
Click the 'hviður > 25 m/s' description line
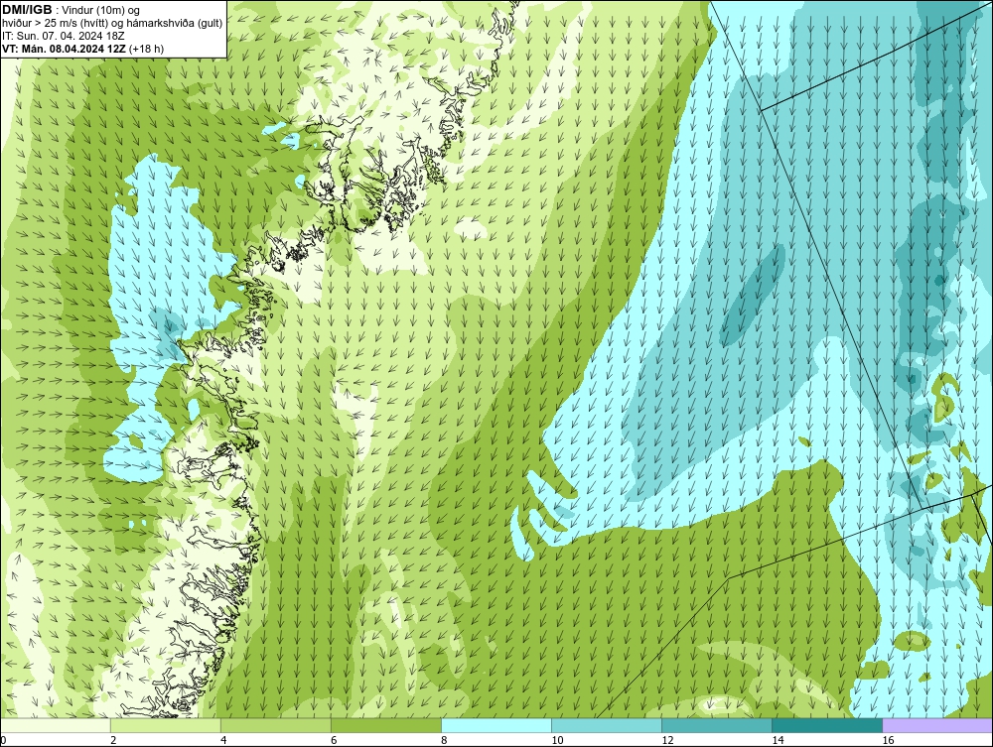point(112,23)
